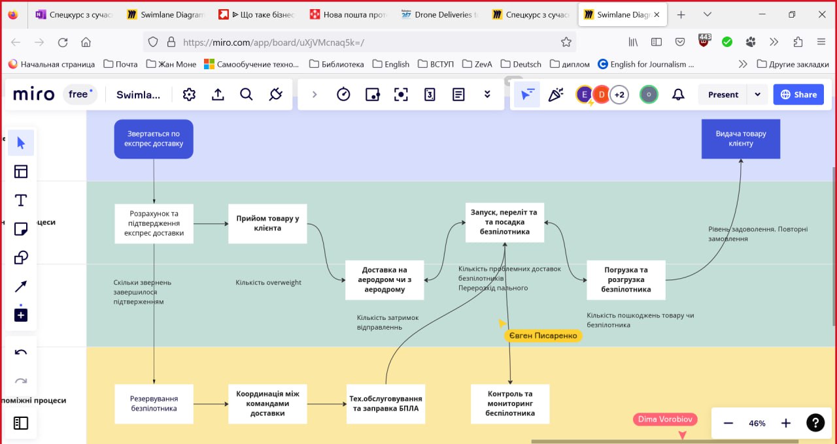Expand the collapsed toolbar chevron
The height and width of the screenshot is (444, 837).
click(315, 95)
